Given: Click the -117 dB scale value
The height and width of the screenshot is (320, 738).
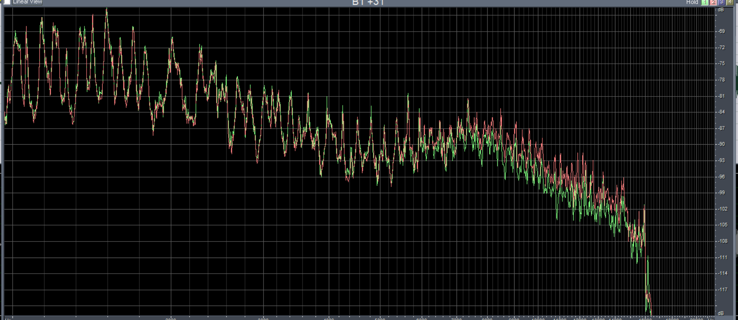Looking at the screenshot, I should point(722,290).
